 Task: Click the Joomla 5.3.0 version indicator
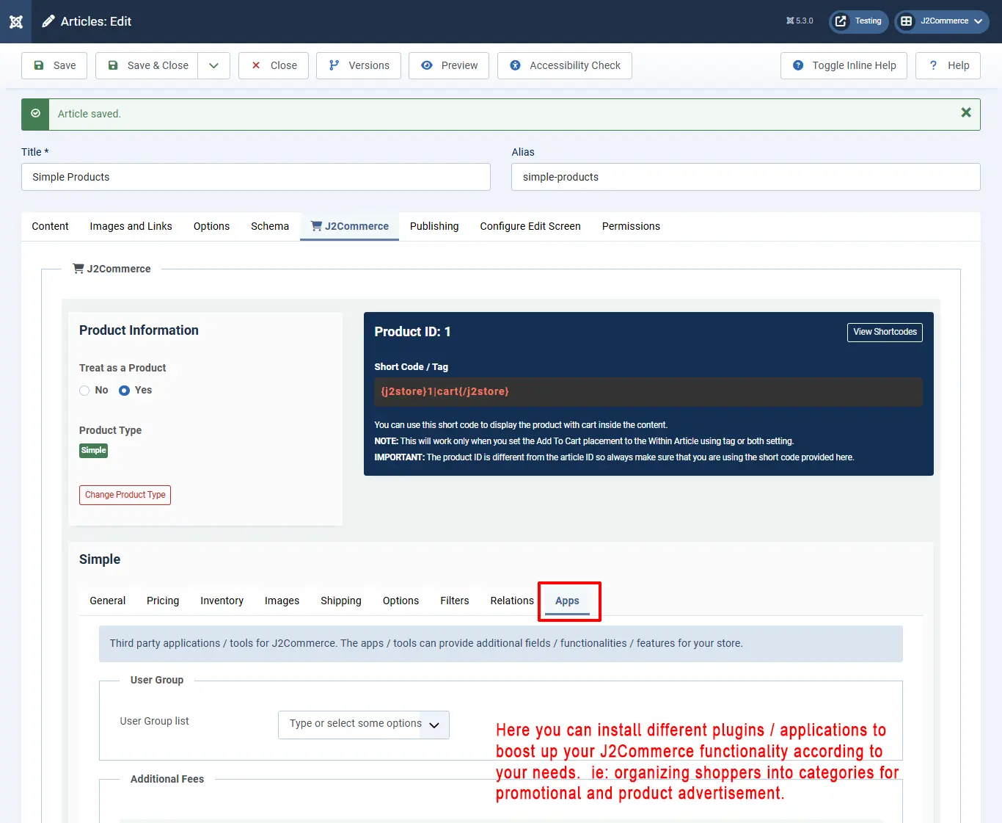(x=800, y=21)
